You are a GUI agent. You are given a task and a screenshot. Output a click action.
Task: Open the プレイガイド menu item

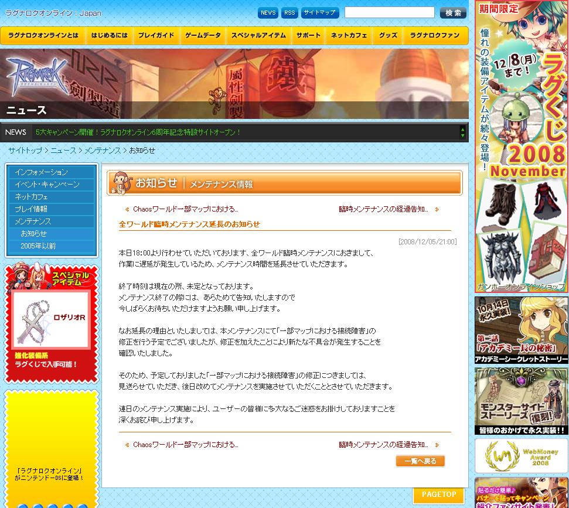click(156, 35)
